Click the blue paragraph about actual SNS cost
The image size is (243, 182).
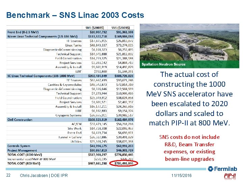(189, 98)
